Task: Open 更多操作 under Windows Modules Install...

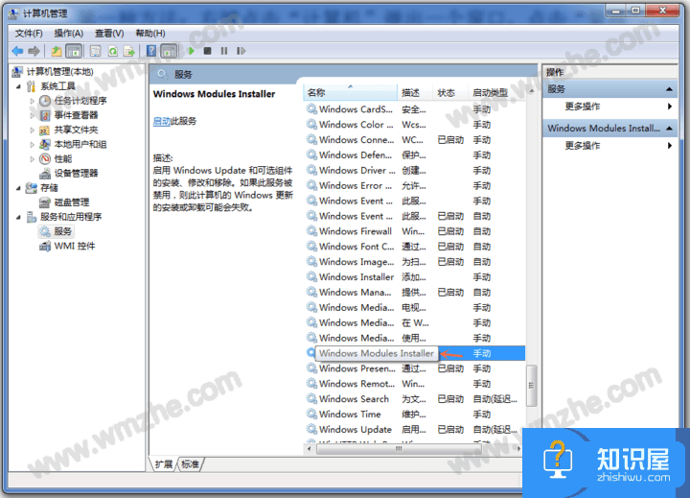Action: [583, 146]
